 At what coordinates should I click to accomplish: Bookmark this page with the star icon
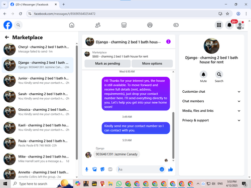point(227,14)
